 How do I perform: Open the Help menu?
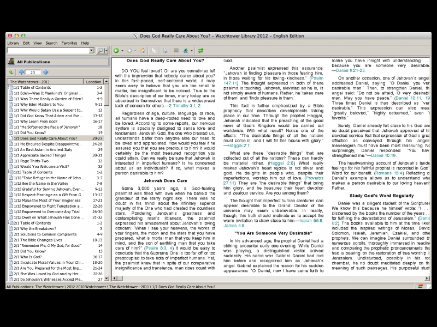(85, 43)
